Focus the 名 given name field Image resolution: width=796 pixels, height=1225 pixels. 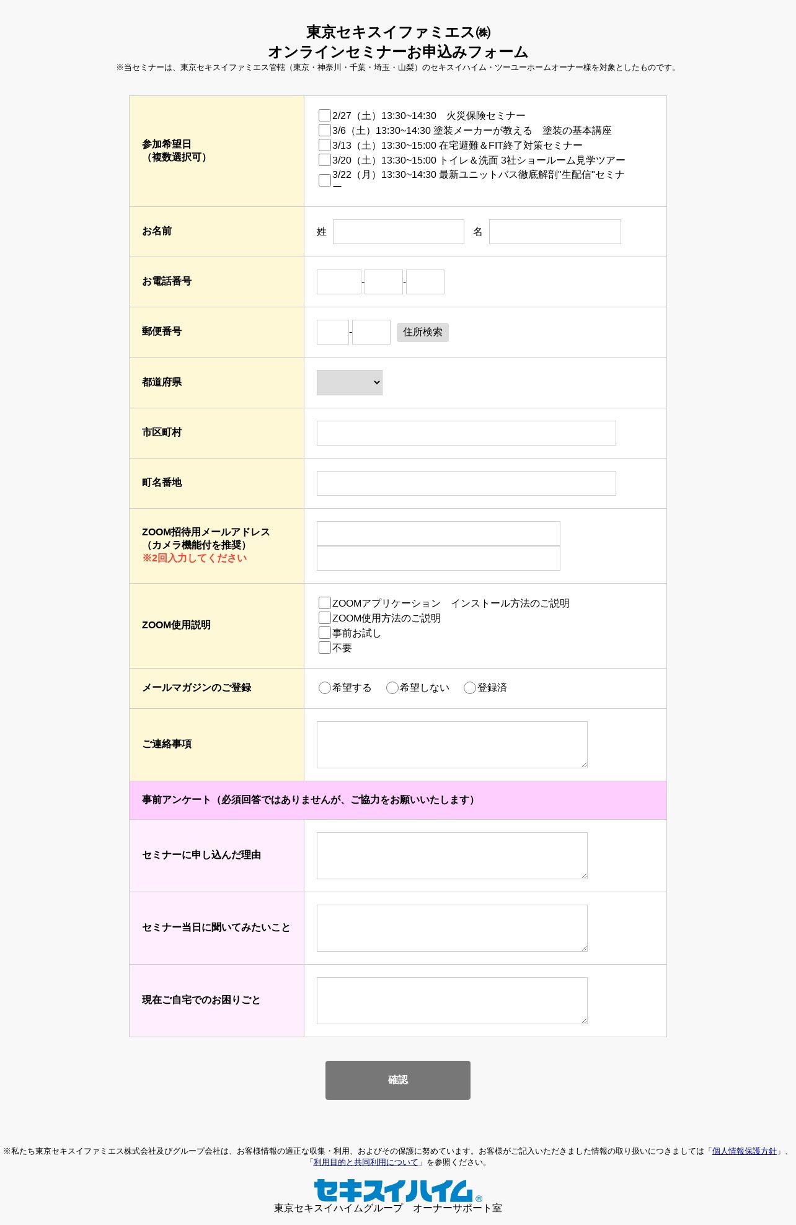(555, 232)
